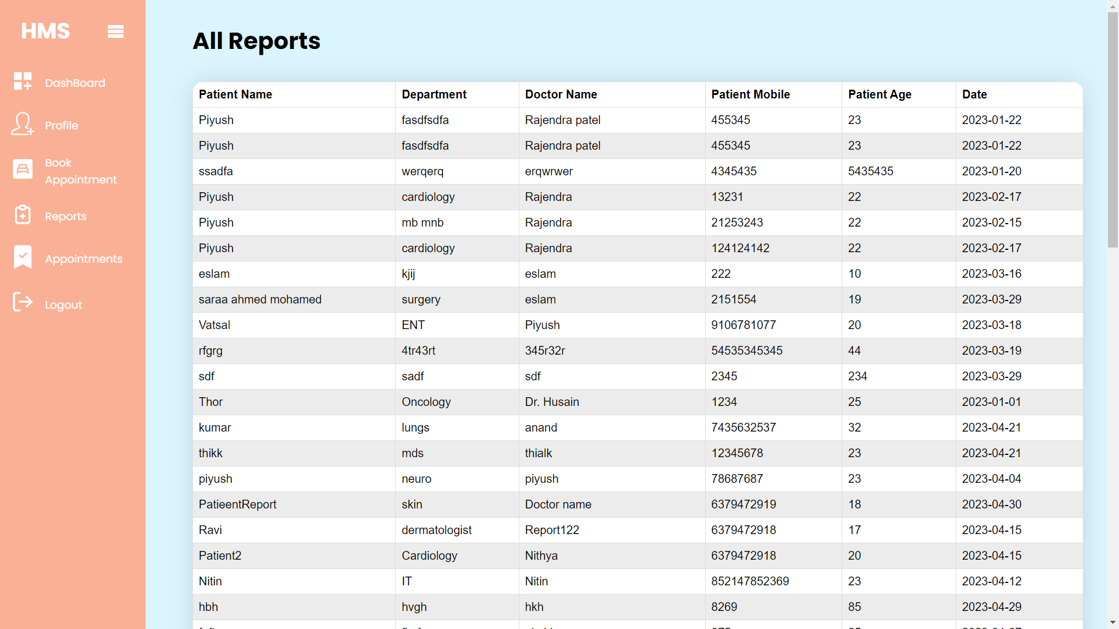
Task: Toggle the hamburger sidebar menu icon
Action: 115,31
